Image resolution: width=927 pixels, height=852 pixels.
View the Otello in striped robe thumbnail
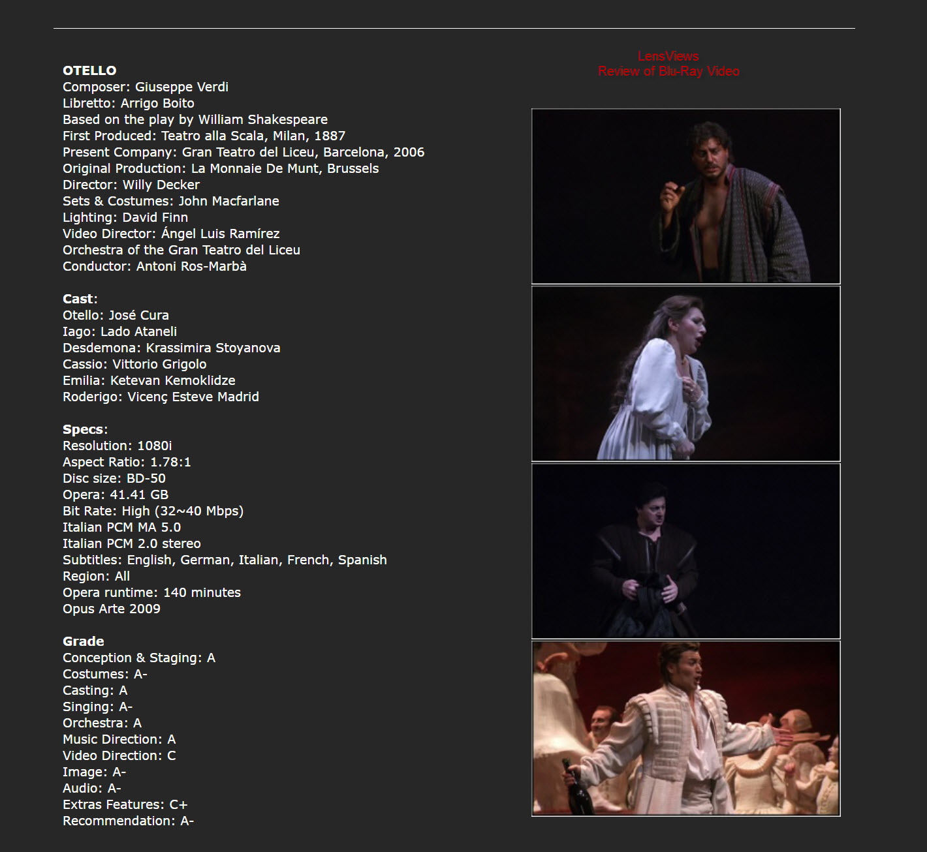click(x=686, y=196)
